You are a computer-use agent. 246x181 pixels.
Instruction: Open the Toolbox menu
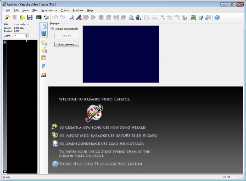point(78,10)
